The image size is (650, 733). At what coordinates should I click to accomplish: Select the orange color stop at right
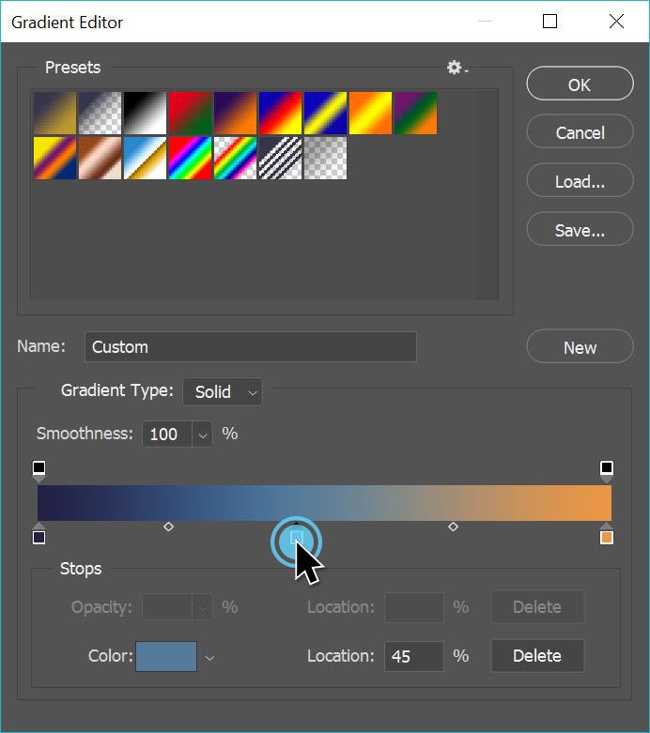click(607, 534)
